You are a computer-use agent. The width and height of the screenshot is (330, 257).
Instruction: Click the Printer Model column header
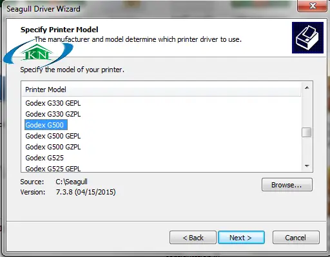pos(161,90)
